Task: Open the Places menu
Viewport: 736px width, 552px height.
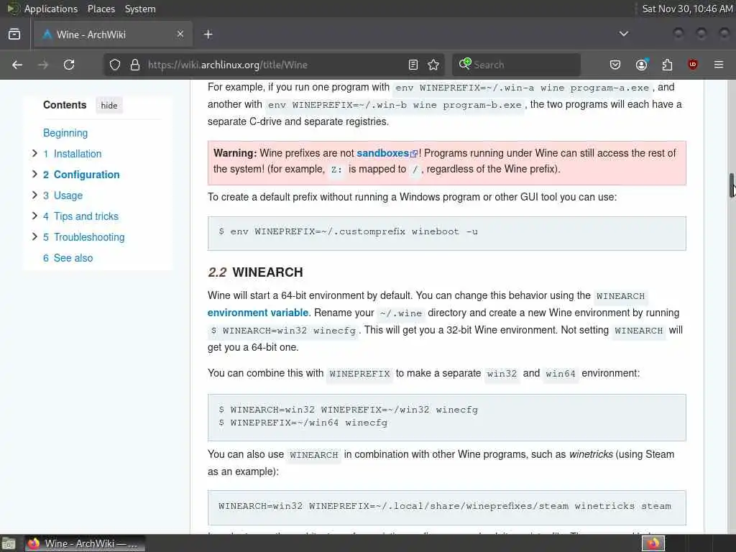Action: [x=101, y=9]
